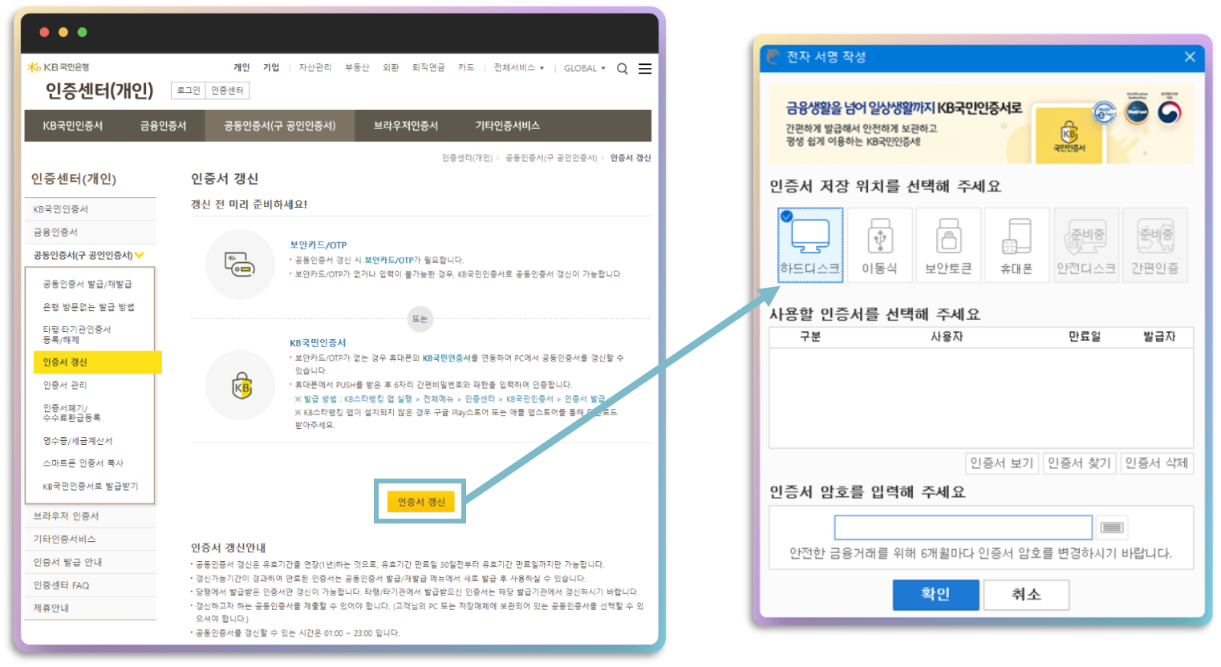Click 인증센터(개인) breadcrumb link

(x=467, y=158)
